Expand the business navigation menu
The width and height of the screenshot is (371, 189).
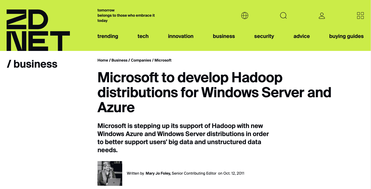224,36
